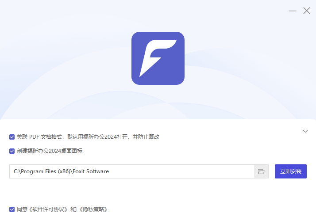Click the Foxit logo in the center
316x220 pixels.
(x=158, y=58)
